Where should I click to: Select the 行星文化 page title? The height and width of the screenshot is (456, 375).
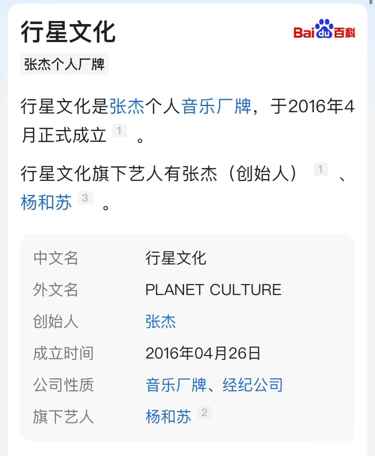pyautogui.click(x=68, y=32)
